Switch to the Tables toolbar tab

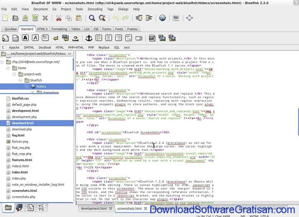(x=76, y=29)
